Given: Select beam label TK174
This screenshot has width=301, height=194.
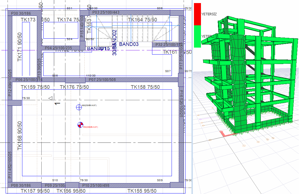Looking at the screenshot, I should pos(69,20).
